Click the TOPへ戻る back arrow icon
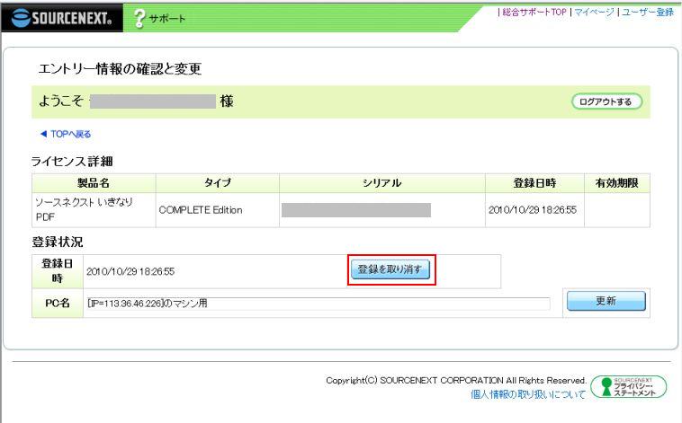682x423 pixels. point(43,134)
